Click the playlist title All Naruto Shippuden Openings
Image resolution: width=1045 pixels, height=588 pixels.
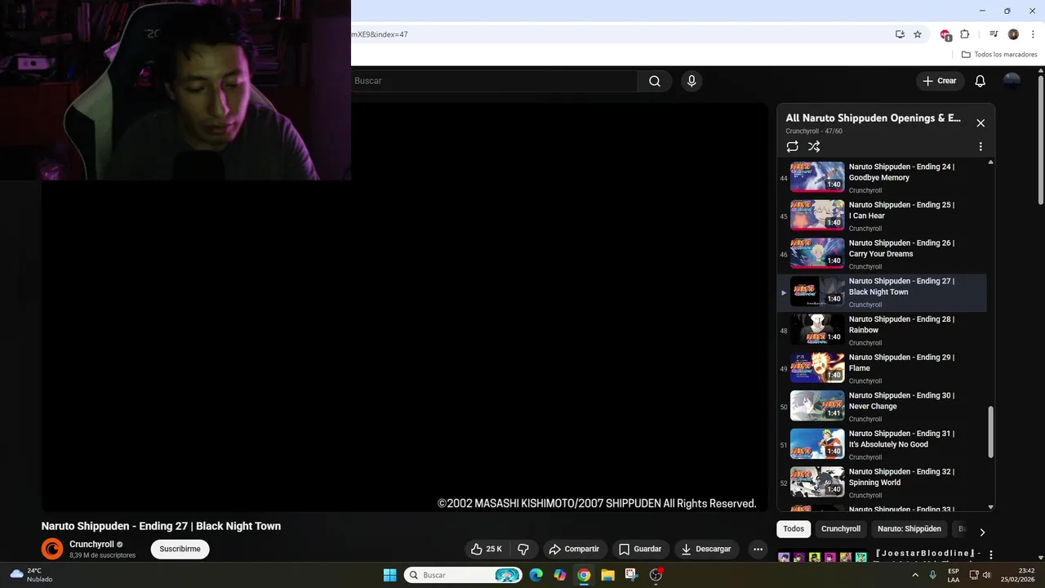coord(873,118)
